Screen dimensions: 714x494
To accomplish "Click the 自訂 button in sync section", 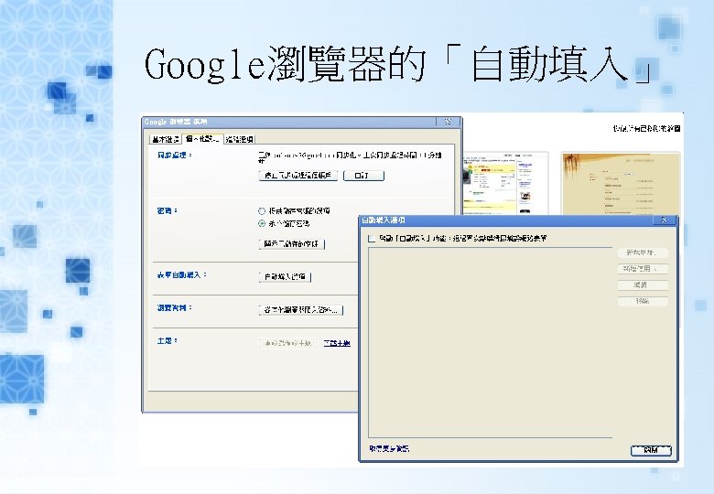I will click(x=363, y=176).
